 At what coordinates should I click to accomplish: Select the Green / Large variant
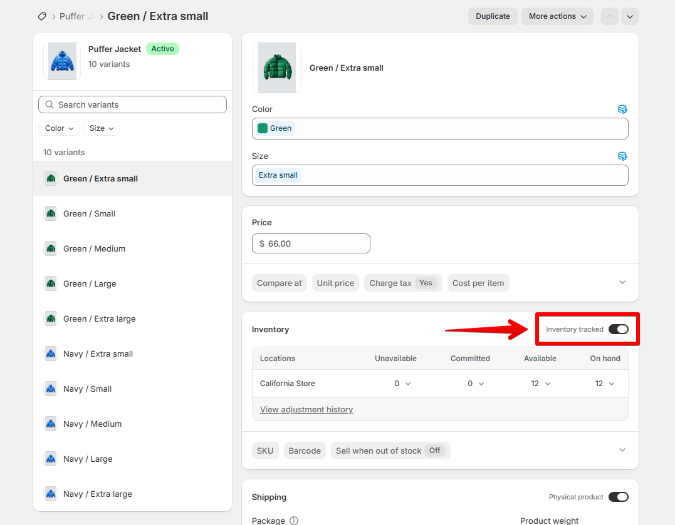pyautogui.click(x=133, y=284)
